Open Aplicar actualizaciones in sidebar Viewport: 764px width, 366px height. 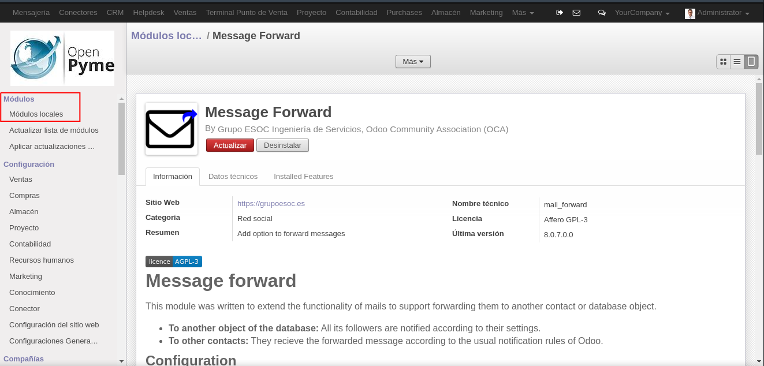pyautogui.click(x=52, y=147)
